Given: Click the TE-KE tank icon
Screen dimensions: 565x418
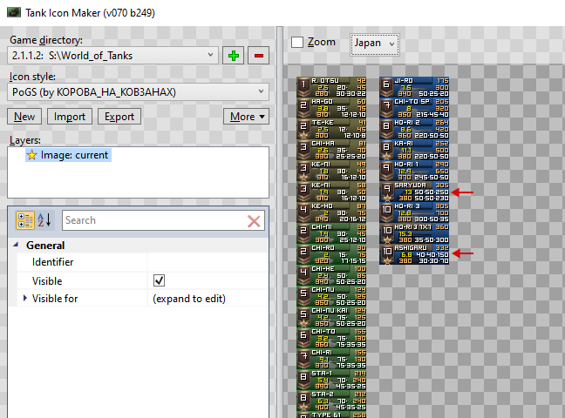Looking at the screenshot, I should [331, 129].
